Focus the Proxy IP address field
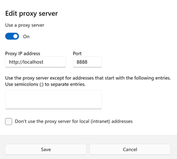This screenshot has height=159, width=177. 35,62
